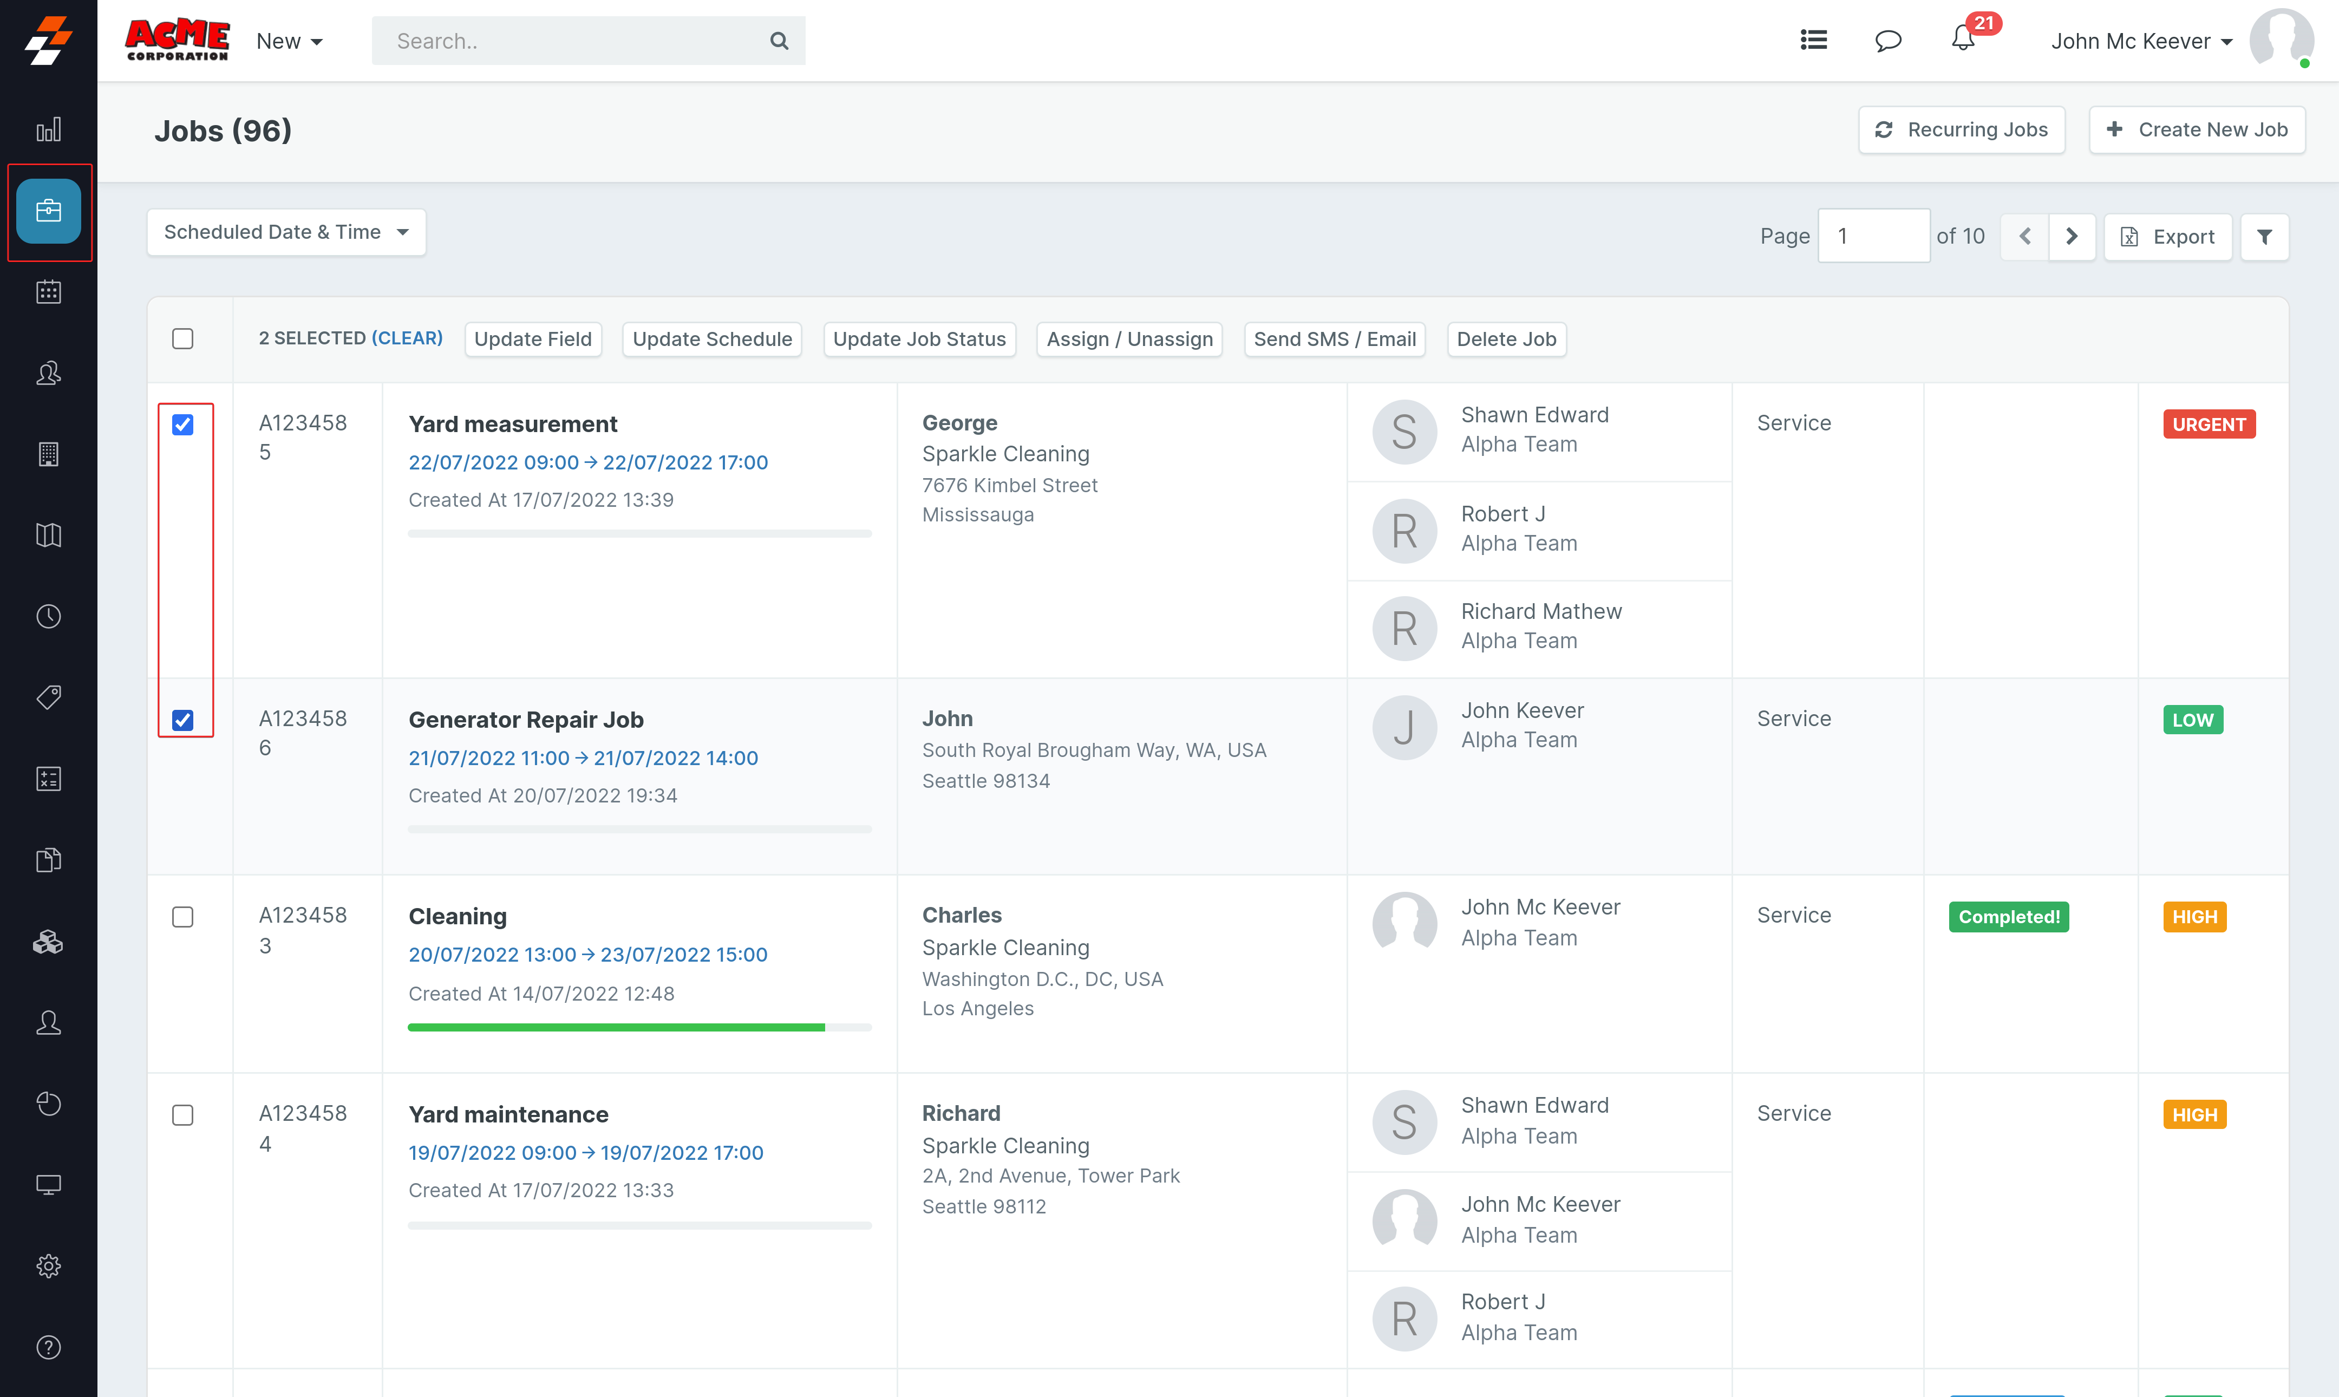
Task: Click the CLEAR selection link
Action: click(407, 338)
